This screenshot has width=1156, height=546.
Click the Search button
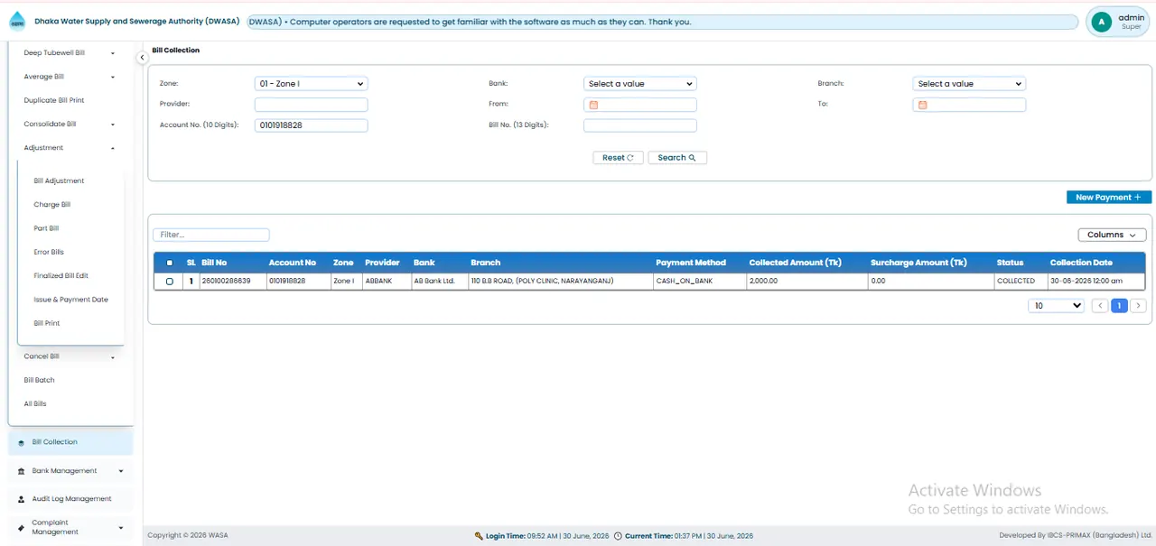(677, 158)
